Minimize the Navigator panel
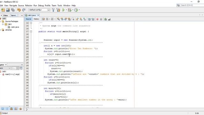Viewport: 204px width, 115px height. tap(22, 65)
